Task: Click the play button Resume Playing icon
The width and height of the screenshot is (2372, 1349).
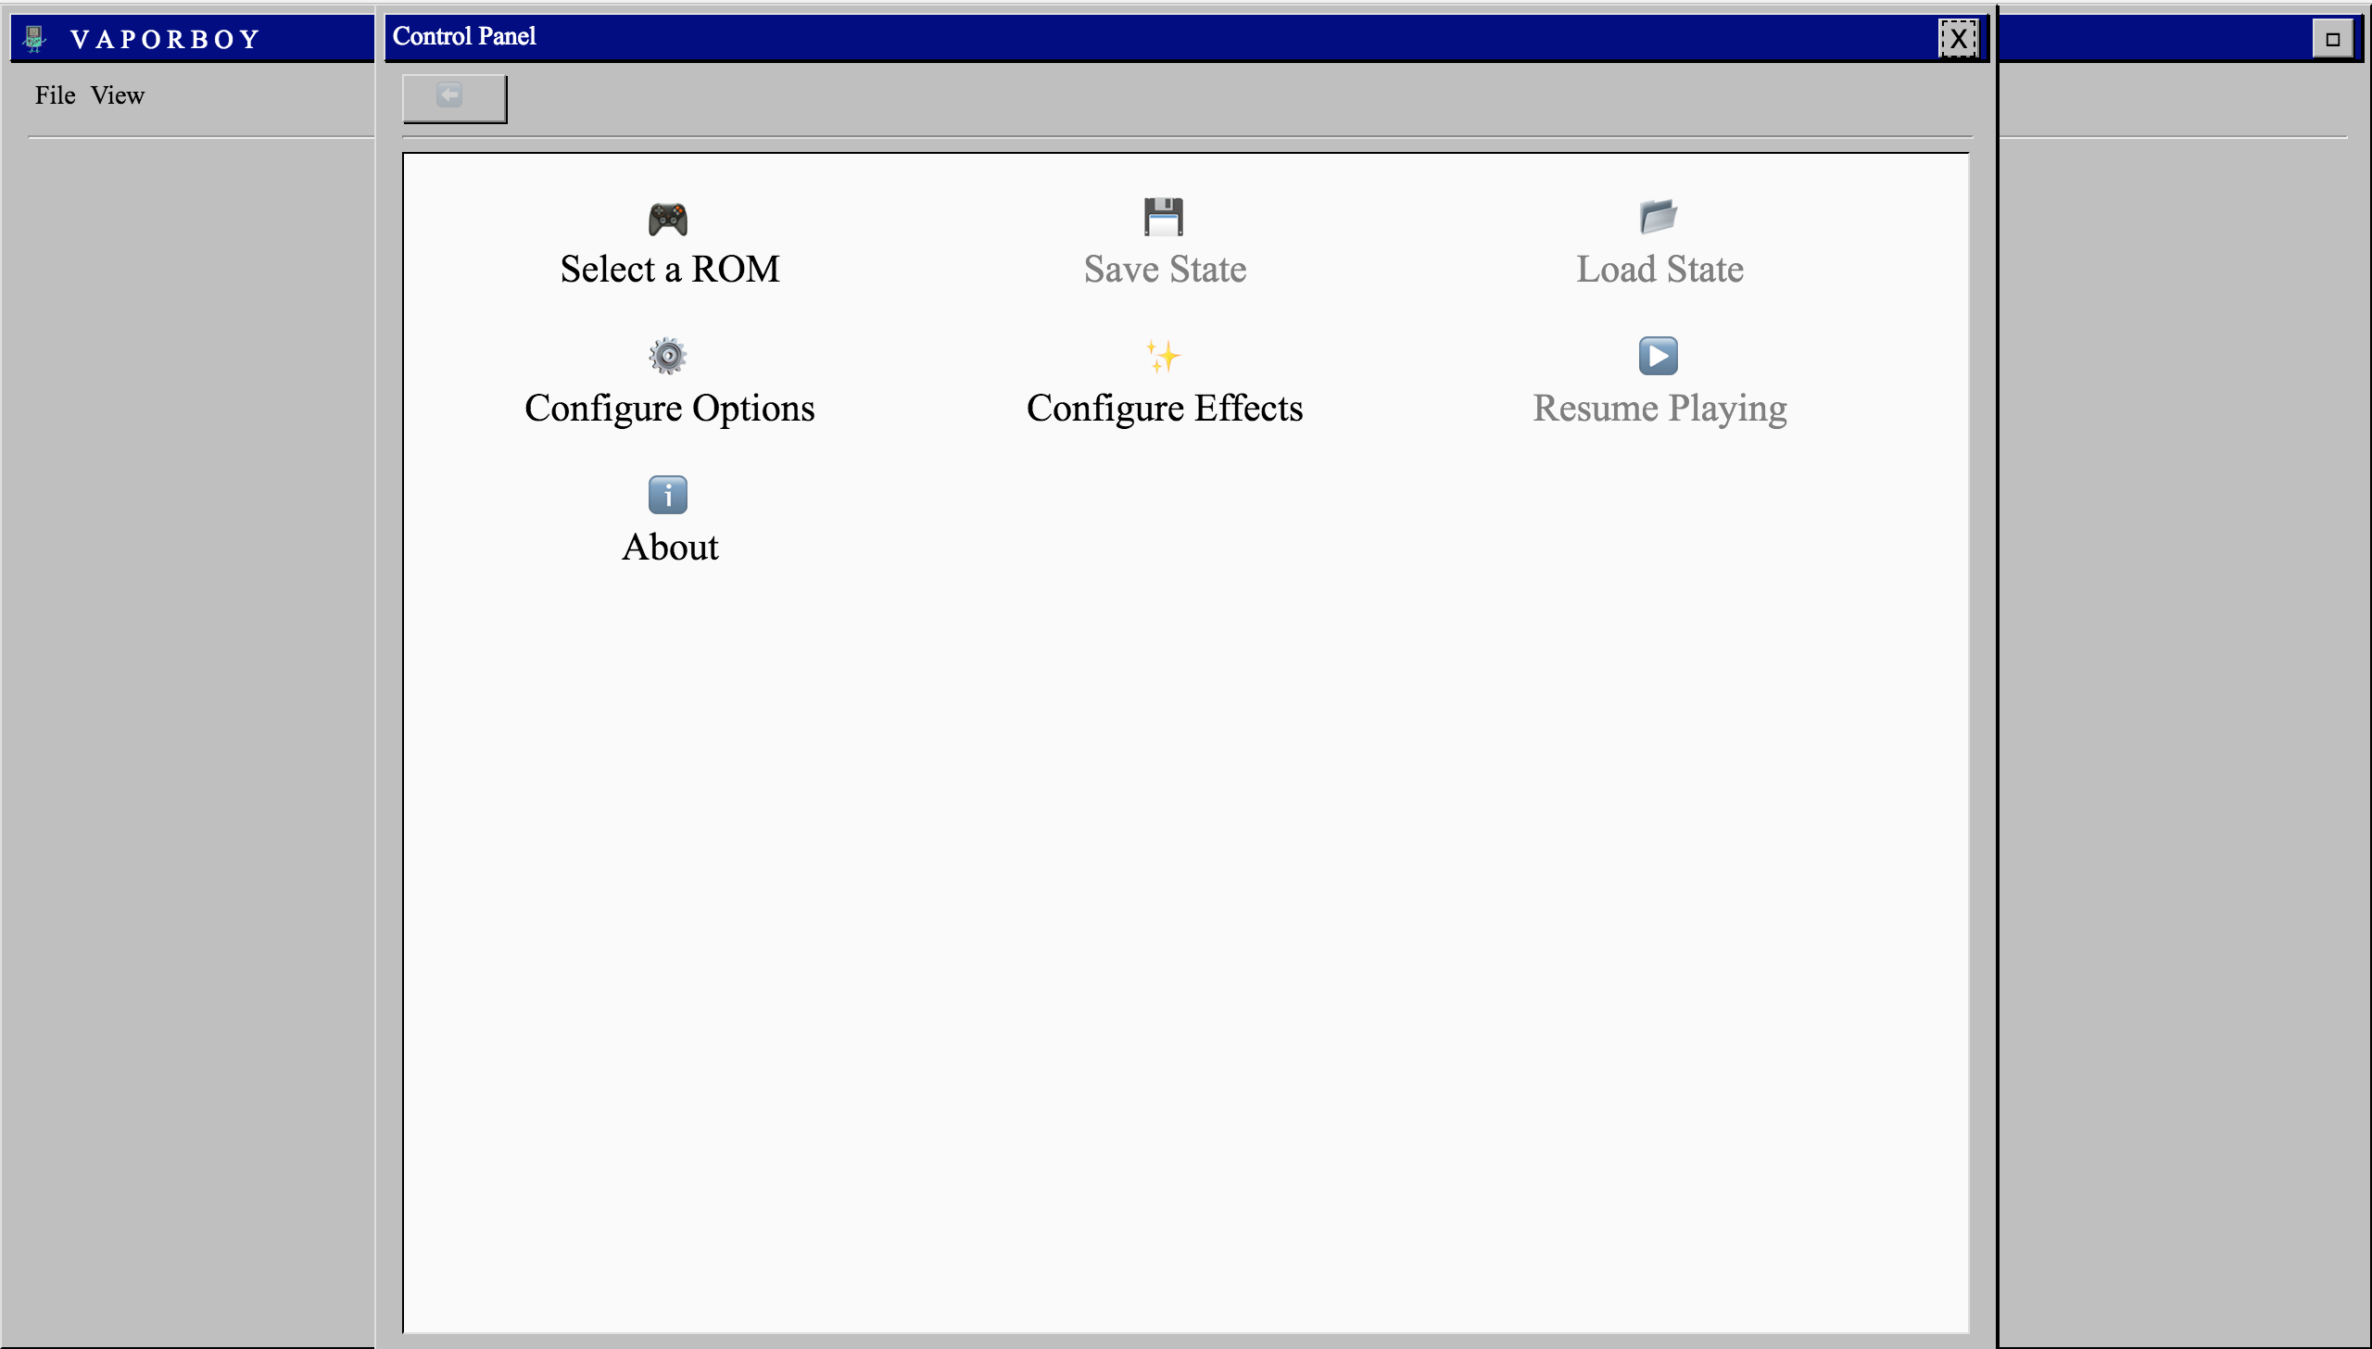Action: tap(1658, 356)
